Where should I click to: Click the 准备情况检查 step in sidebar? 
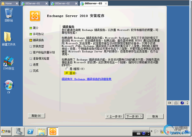click(39, 59)
